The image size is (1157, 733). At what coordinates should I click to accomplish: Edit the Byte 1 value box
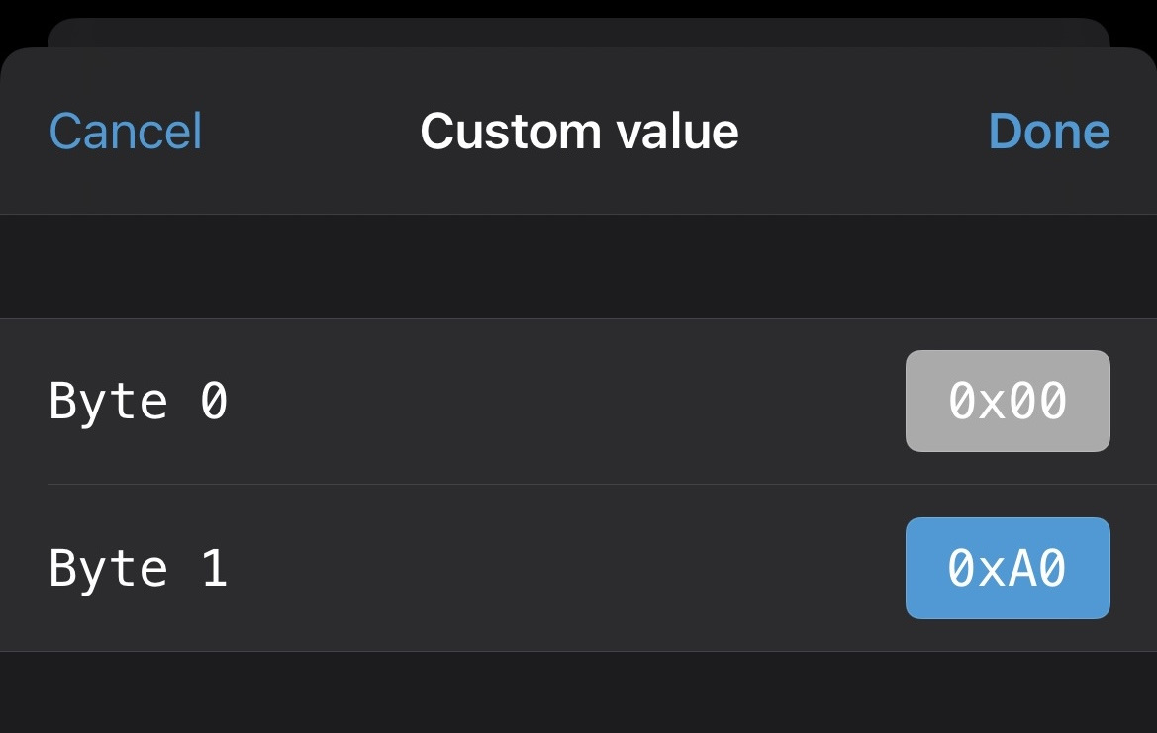[1008, 568]
